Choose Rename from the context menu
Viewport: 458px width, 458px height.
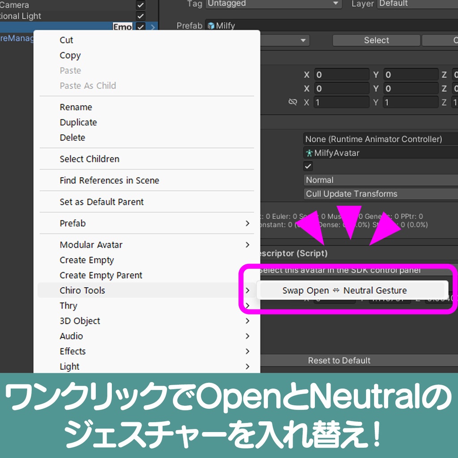pyautogui.click(x=76, y=107)
